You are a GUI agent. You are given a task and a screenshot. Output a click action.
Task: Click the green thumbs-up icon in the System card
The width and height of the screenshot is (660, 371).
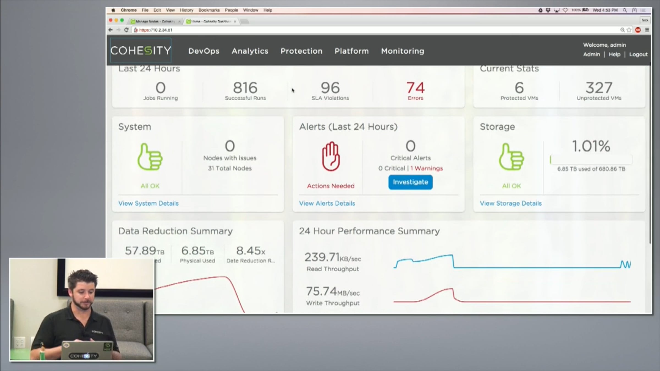(x=150, y=157)
